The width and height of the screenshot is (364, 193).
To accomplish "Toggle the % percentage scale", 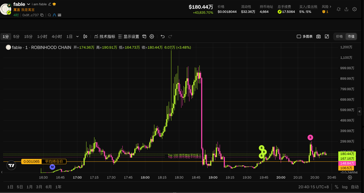I will pyautogui.click(x=336, y=187).
